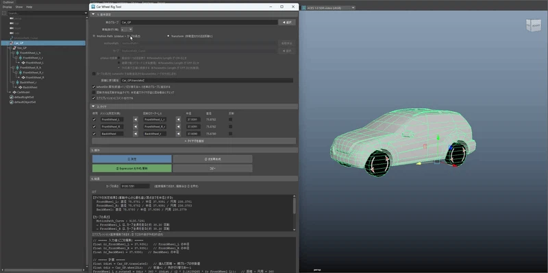Click the BackWheel mesh icon

point(21,87)
